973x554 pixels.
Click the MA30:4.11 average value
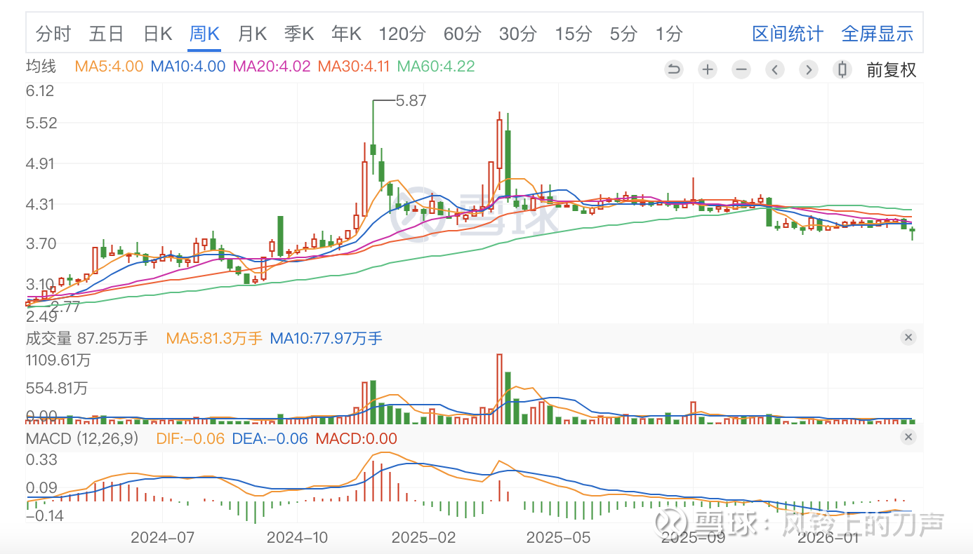tap(353, 67)
